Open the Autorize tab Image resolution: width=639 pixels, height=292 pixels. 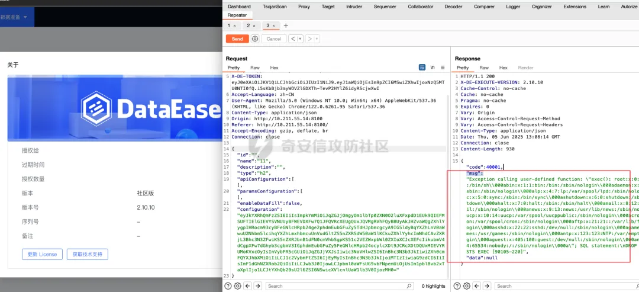point(629,7)
